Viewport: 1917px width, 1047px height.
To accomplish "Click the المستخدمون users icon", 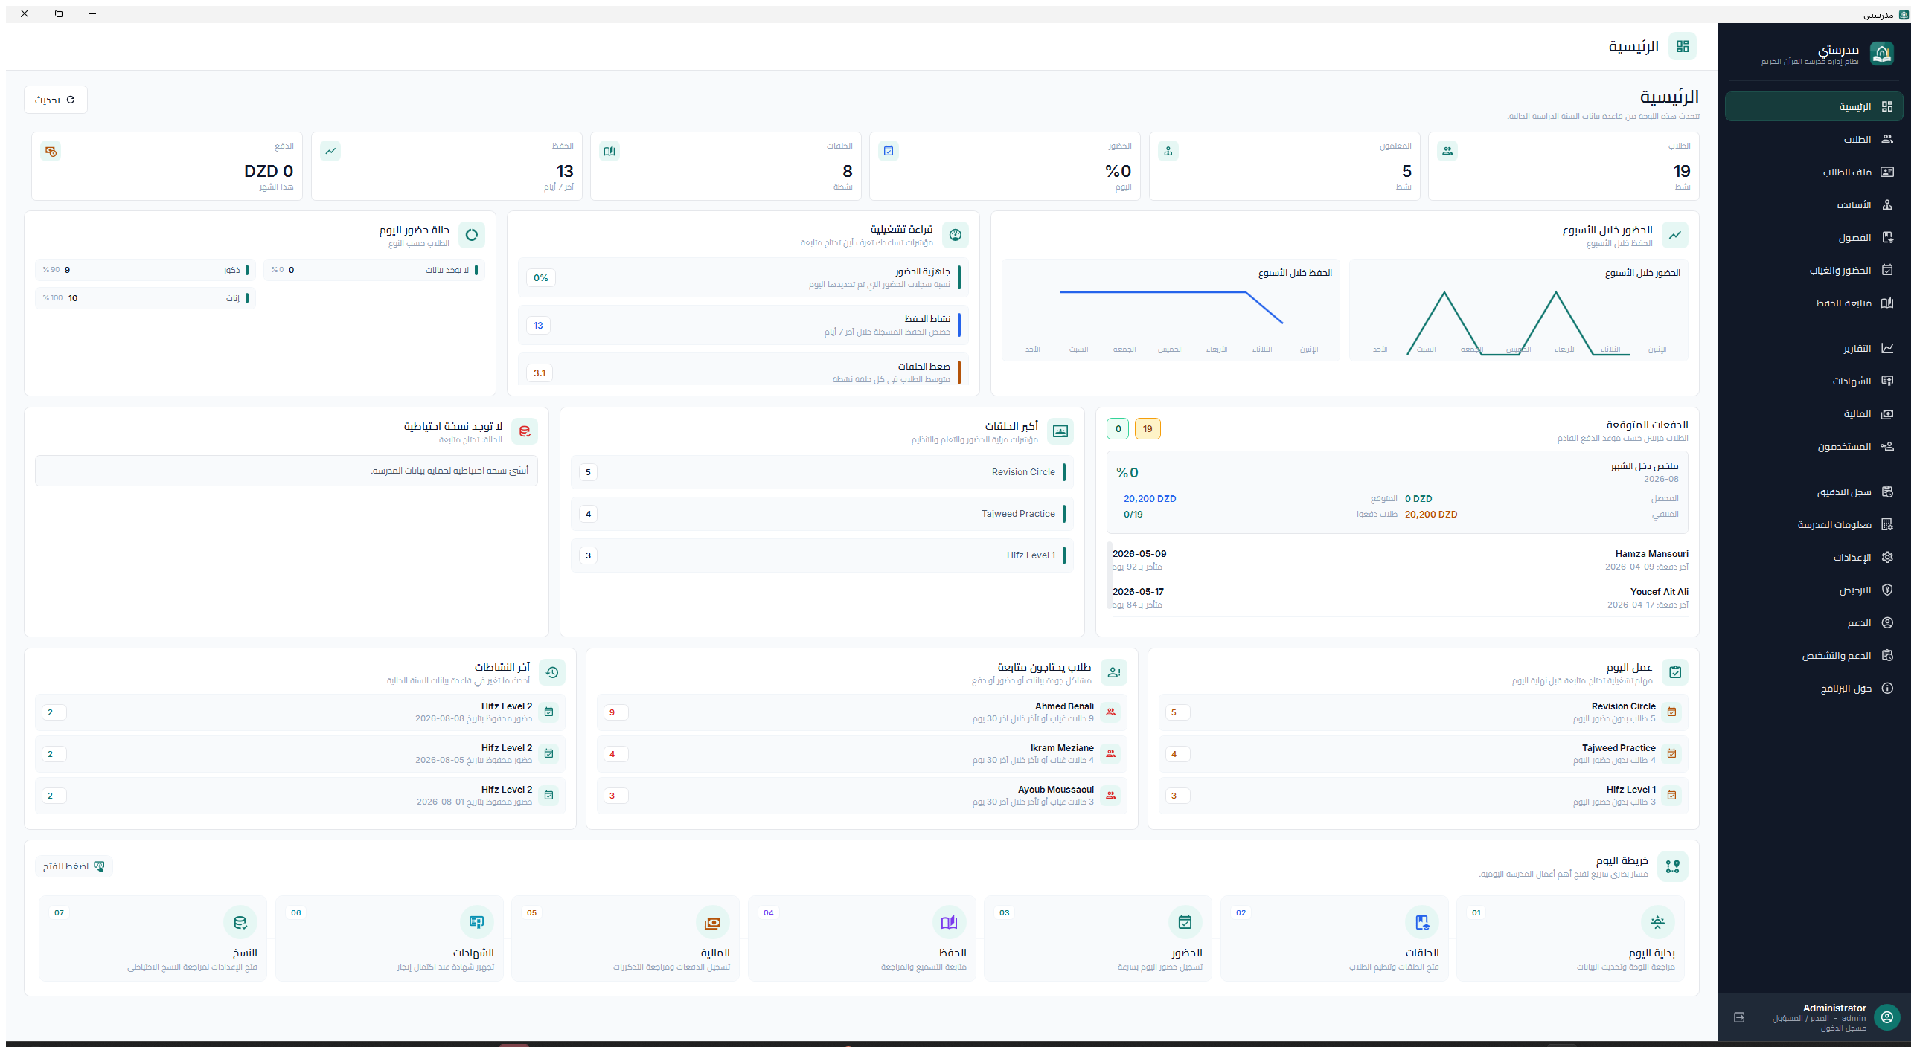I will [1887, 446].
